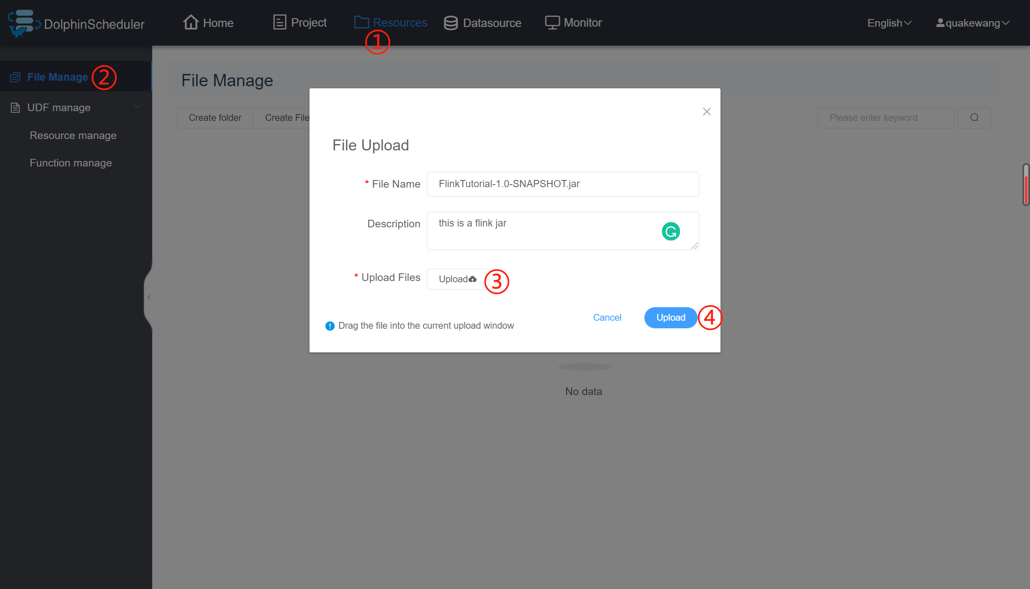Collapse the UDF manage chevron

point(138,106)
